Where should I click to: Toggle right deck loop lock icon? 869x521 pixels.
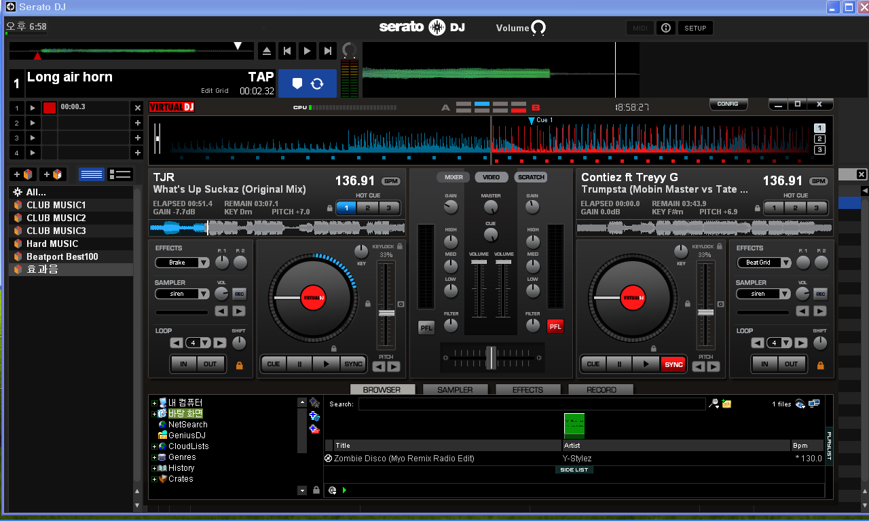pos(820,365)
